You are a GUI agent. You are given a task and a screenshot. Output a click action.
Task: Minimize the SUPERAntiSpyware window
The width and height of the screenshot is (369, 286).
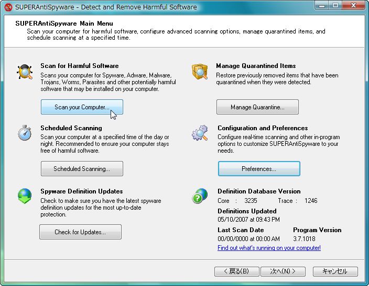coord(322,6)
